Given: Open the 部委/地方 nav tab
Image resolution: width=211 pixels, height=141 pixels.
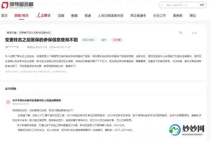Looking at the screenshot, I should click(21, 16).
